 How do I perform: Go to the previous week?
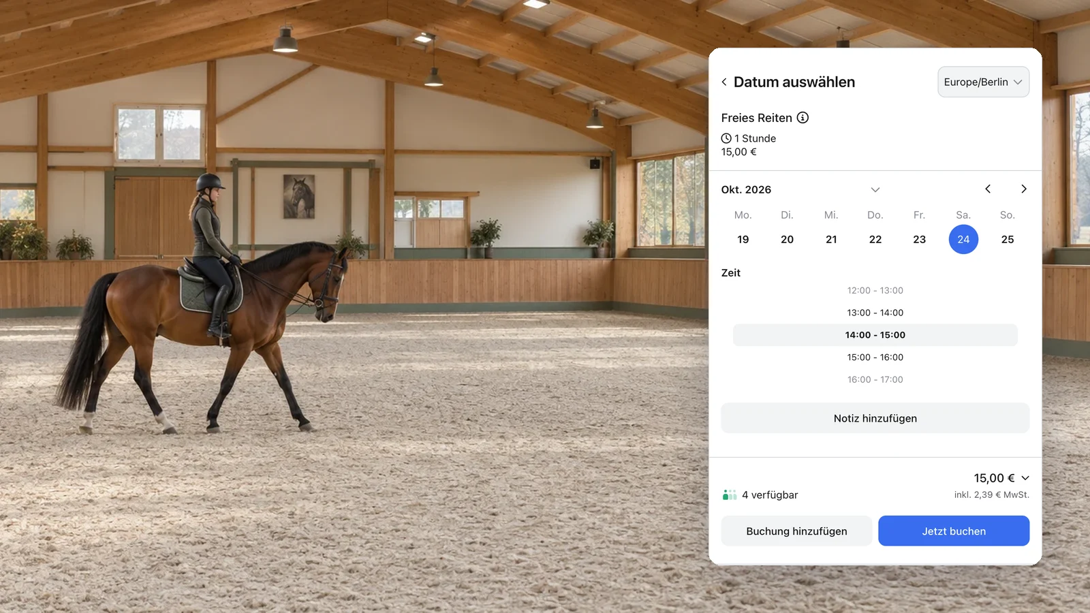[x=988, y=189]
